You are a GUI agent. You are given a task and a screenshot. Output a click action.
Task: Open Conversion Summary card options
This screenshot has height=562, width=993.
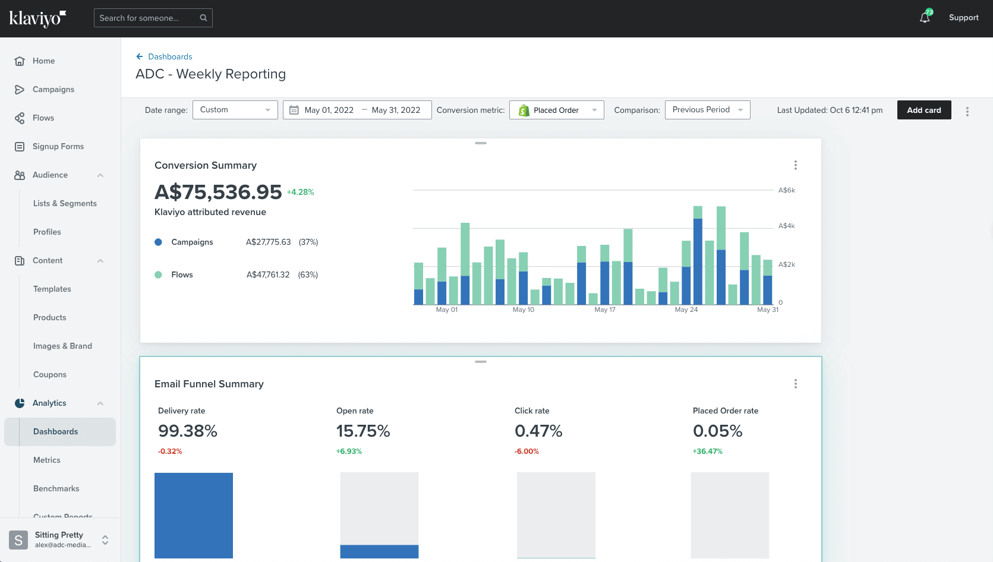(796, 165)
